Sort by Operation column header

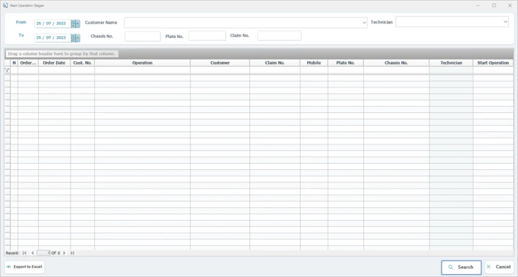click(x=142, y=62)
